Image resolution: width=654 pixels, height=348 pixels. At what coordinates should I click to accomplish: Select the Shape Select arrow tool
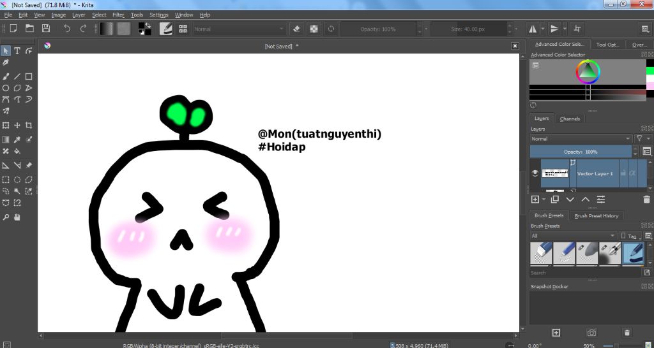click(6, 51)
